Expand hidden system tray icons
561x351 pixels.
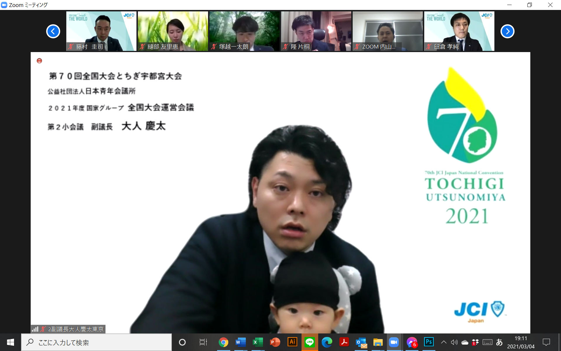click(444, 342)
